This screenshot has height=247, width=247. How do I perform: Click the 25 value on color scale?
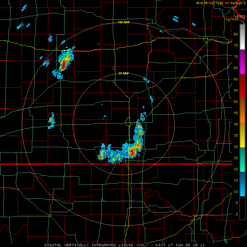click(x=236, y=158)
